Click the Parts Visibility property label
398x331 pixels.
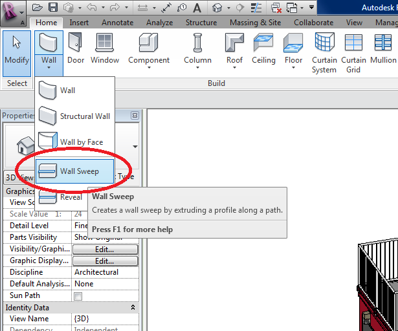[x=33, y=237]
